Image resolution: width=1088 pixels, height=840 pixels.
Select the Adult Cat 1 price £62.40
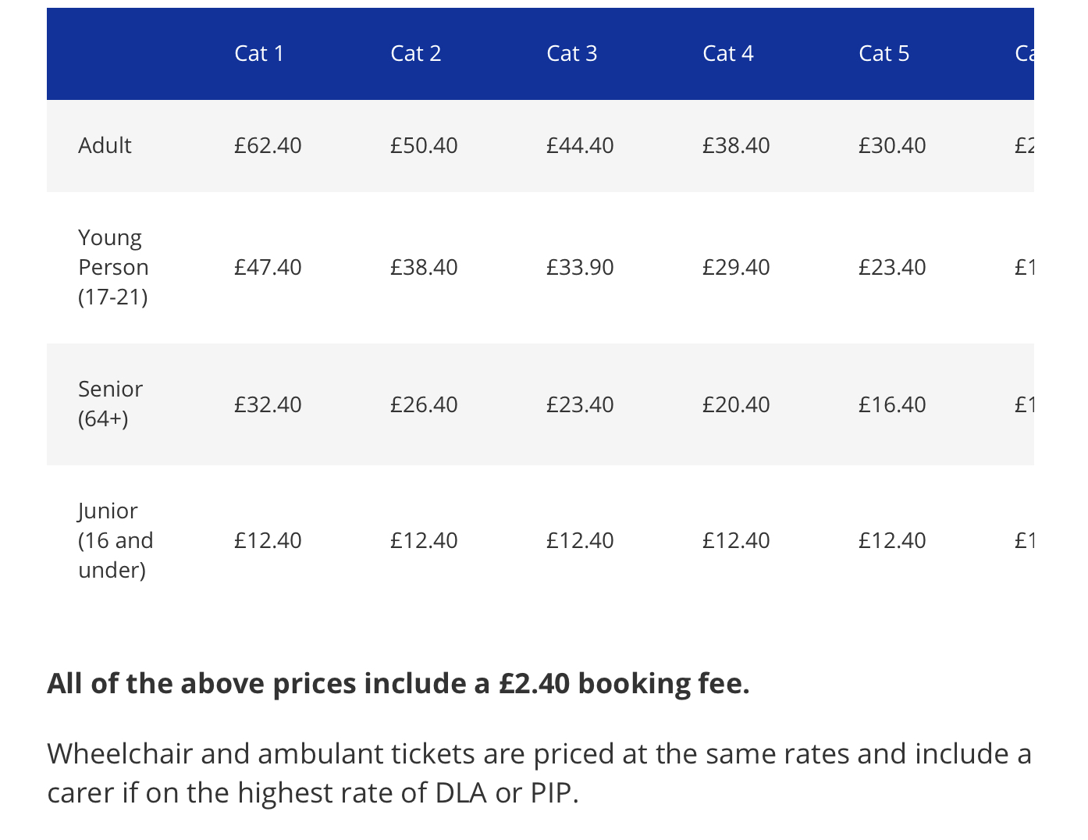268,145
